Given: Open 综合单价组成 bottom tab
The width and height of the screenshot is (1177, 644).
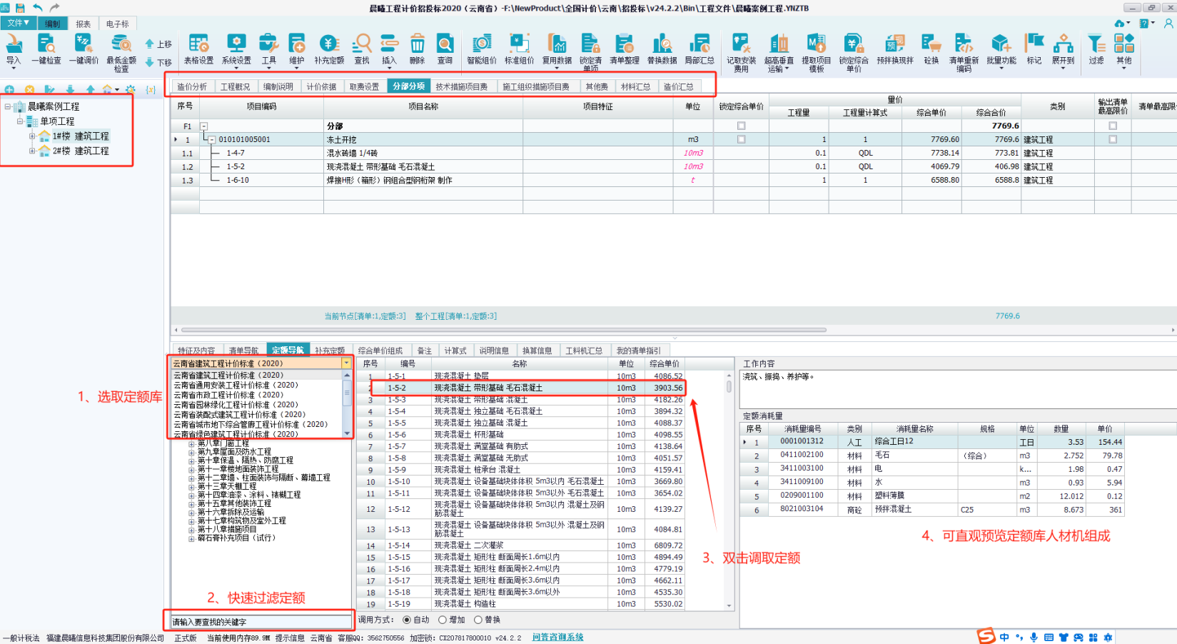Looking at the screenshot, I should point(380,351).
